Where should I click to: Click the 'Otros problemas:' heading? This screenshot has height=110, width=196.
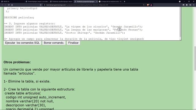[x=17, y=62]
